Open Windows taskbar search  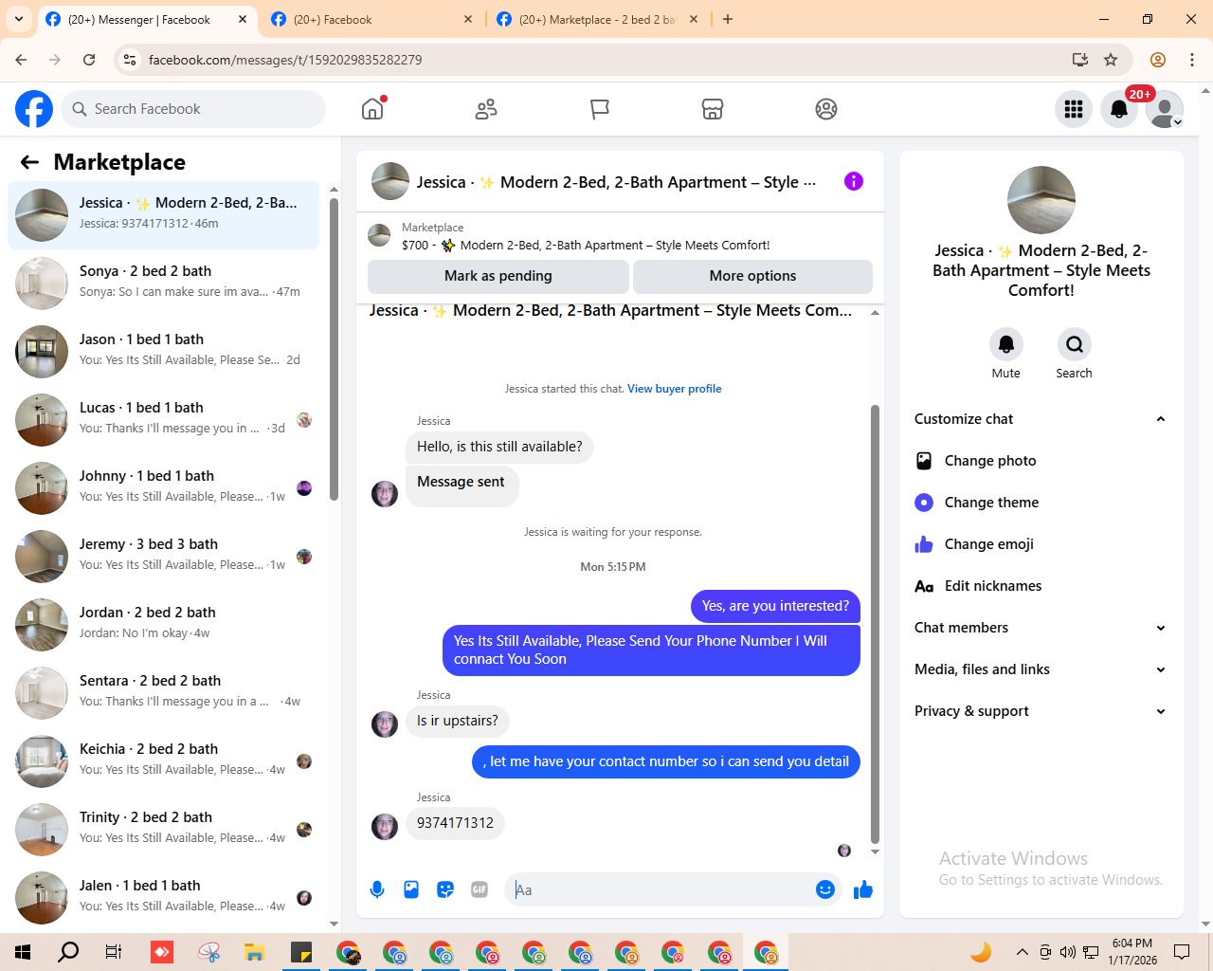(68, 952)
